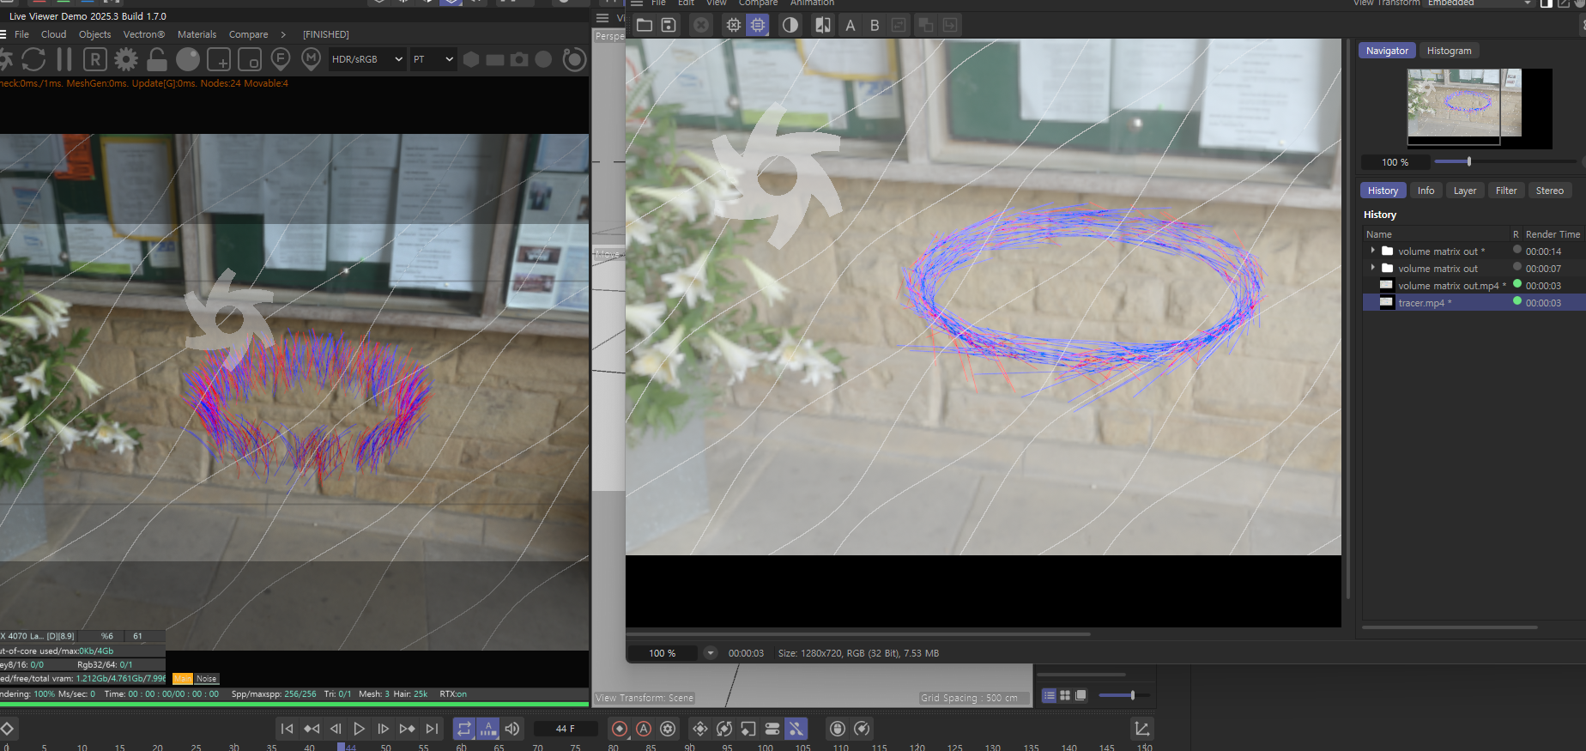Open Octane render settings gear
Image resolution: width=1586 pixels, height=751 pixels.
[x=126, y=59]
